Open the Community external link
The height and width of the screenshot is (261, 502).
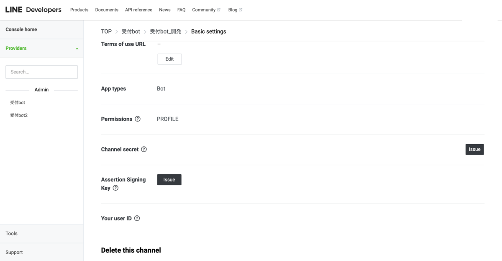pyautogui.click(x=206, y=10)
